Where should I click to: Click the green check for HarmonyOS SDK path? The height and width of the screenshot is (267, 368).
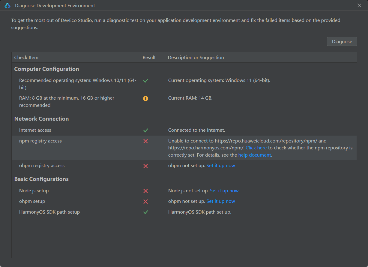[145, 212]
